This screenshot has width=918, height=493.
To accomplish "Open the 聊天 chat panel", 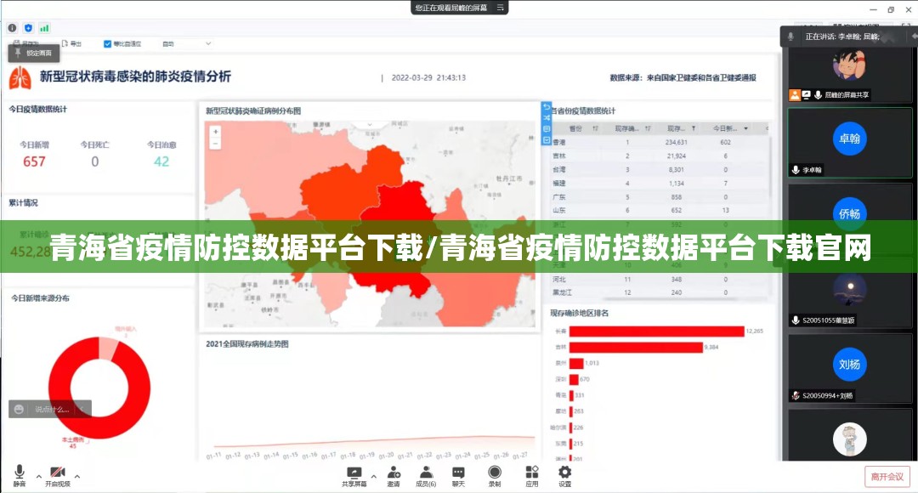I will [x=458, y=474].
